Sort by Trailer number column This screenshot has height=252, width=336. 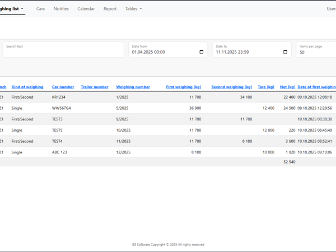click(x=95, y=87)
